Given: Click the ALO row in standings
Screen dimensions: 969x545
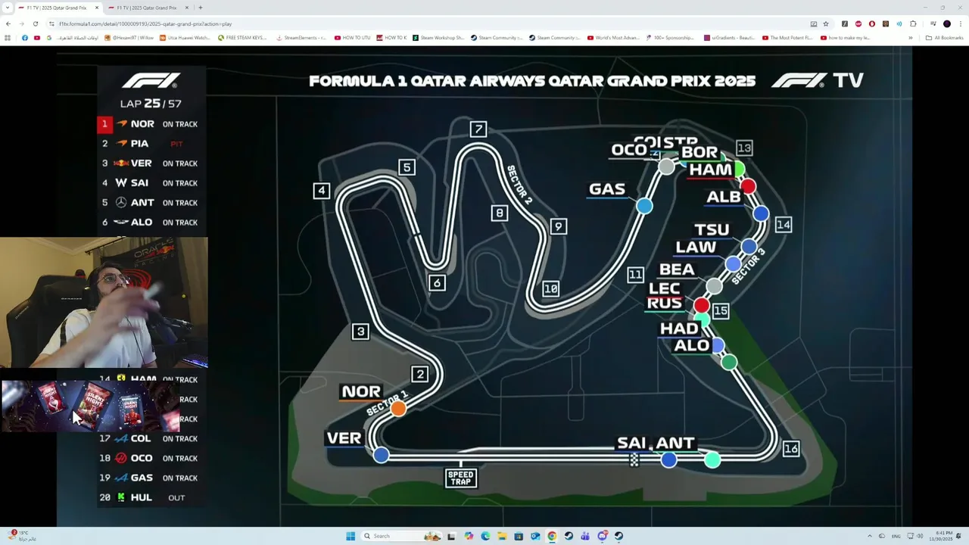Looking at the screenshot, I should [x=151, y=223].
